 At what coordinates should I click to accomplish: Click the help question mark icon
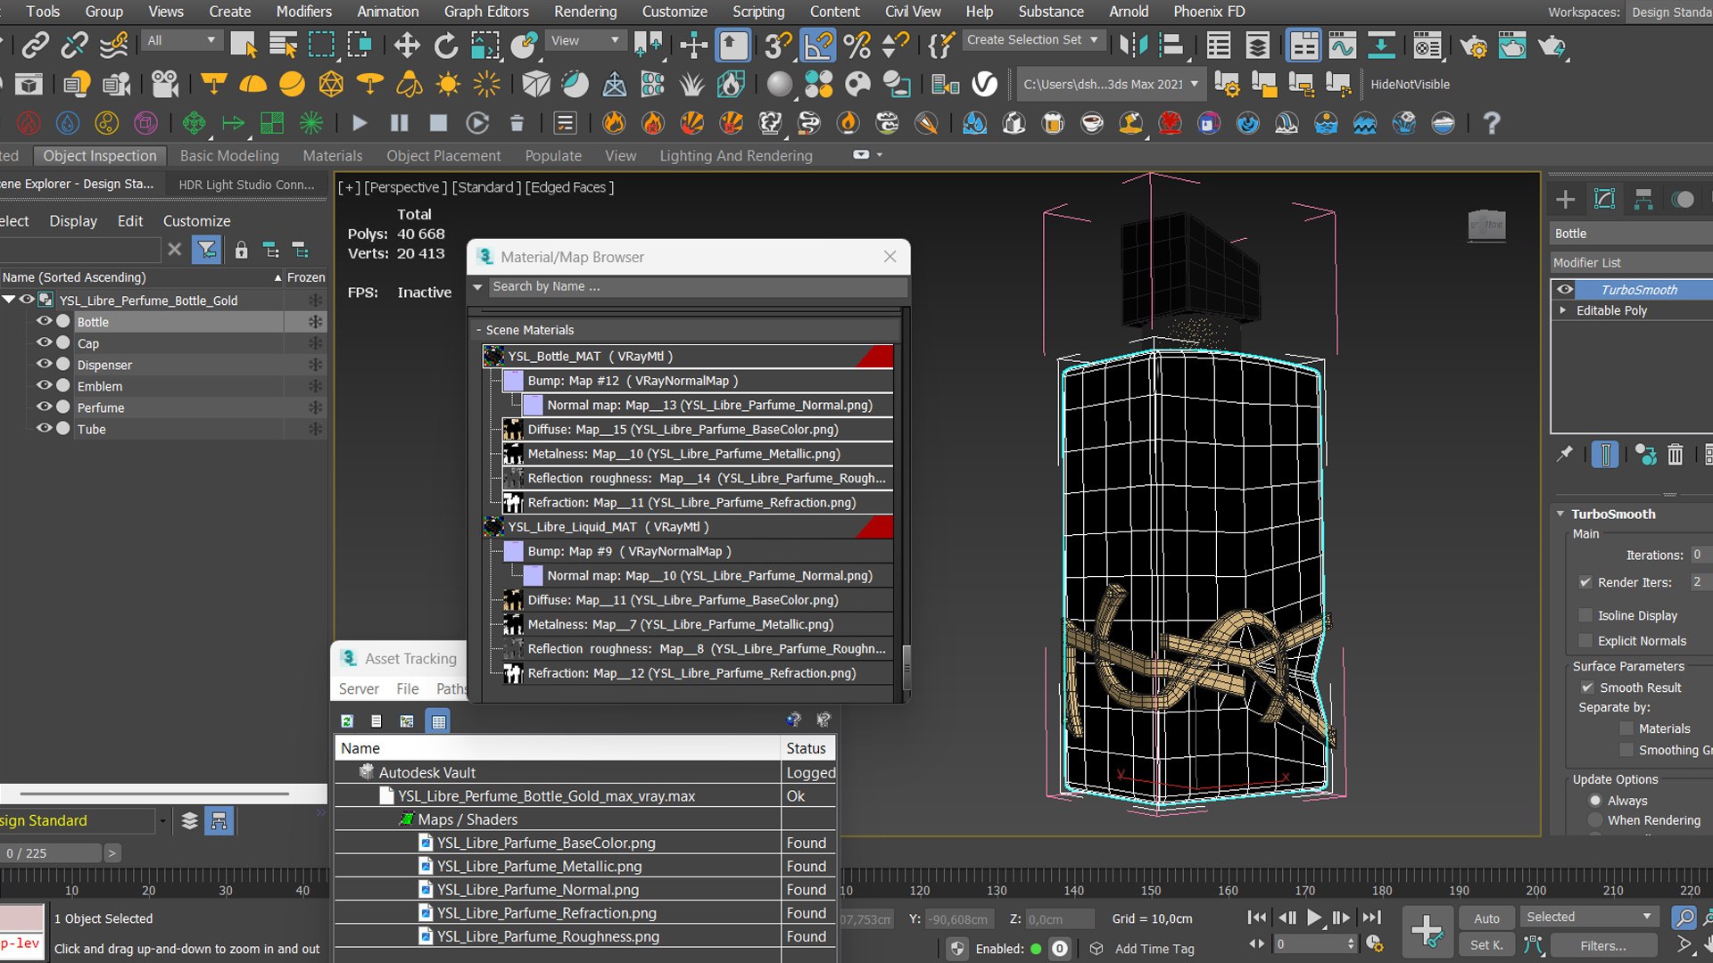[x=1491, y=123]
